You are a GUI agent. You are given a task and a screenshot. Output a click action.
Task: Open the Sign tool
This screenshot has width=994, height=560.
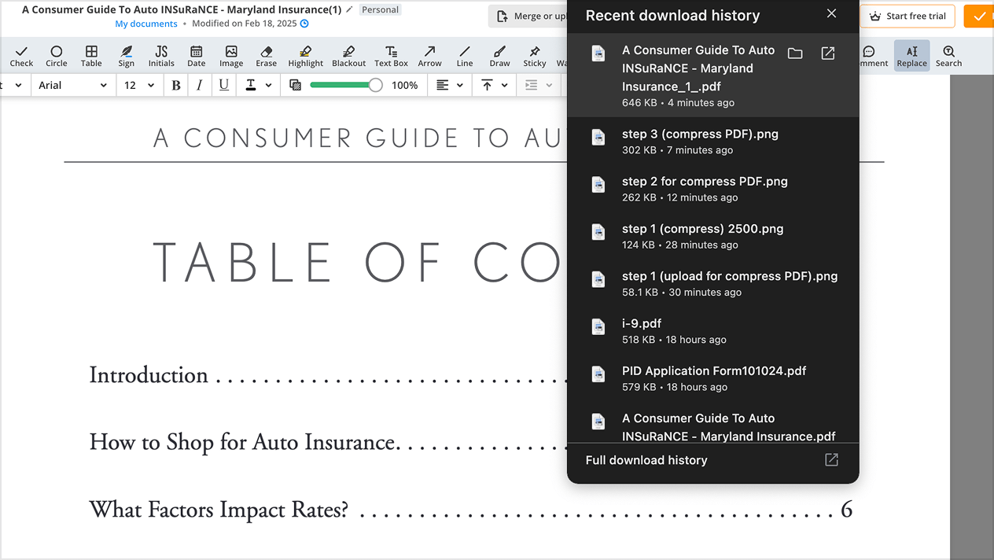127,56
